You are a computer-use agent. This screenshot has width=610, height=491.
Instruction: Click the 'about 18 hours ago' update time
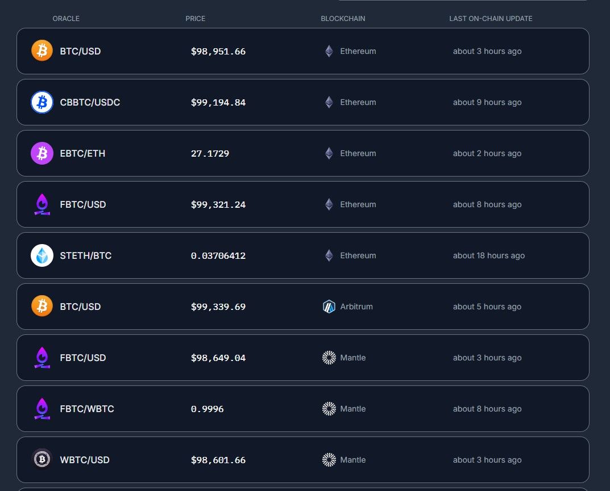[488, 255]
